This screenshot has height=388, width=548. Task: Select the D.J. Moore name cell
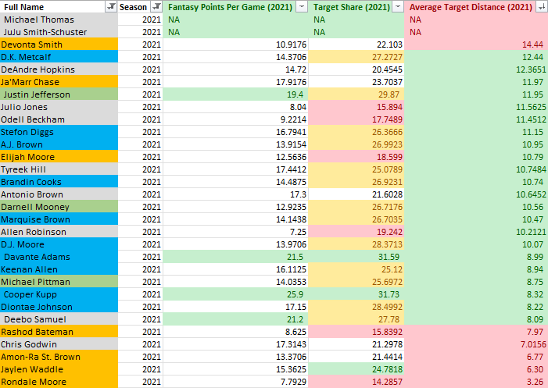pyautogui.click(x=59, y=244)
